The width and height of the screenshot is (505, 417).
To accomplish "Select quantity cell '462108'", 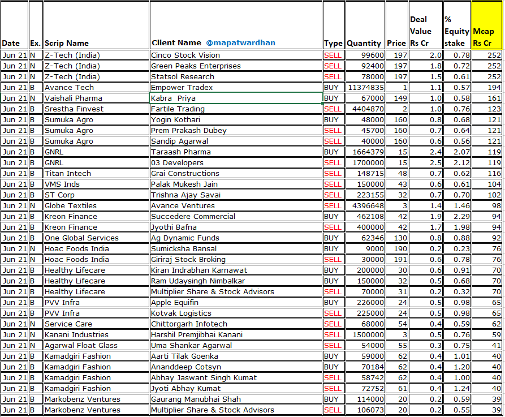I will point(365,216).
